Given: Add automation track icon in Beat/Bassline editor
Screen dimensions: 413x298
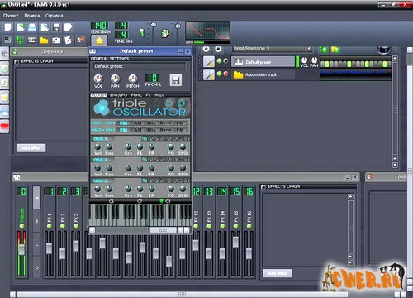Looking at the screenshot, I should pos(335,50).
